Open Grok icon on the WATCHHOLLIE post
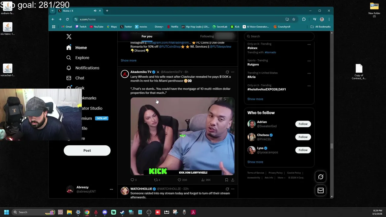The height and width of the screenshot is (217, 386). [x=227, y=189]
